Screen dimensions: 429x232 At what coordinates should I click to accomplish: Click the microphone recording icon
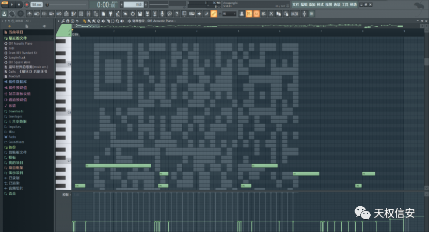(163, 13)
